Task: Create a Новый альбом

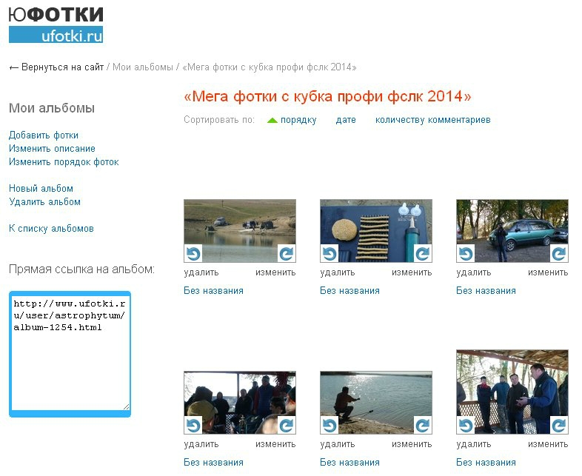Action: (41, 189)
